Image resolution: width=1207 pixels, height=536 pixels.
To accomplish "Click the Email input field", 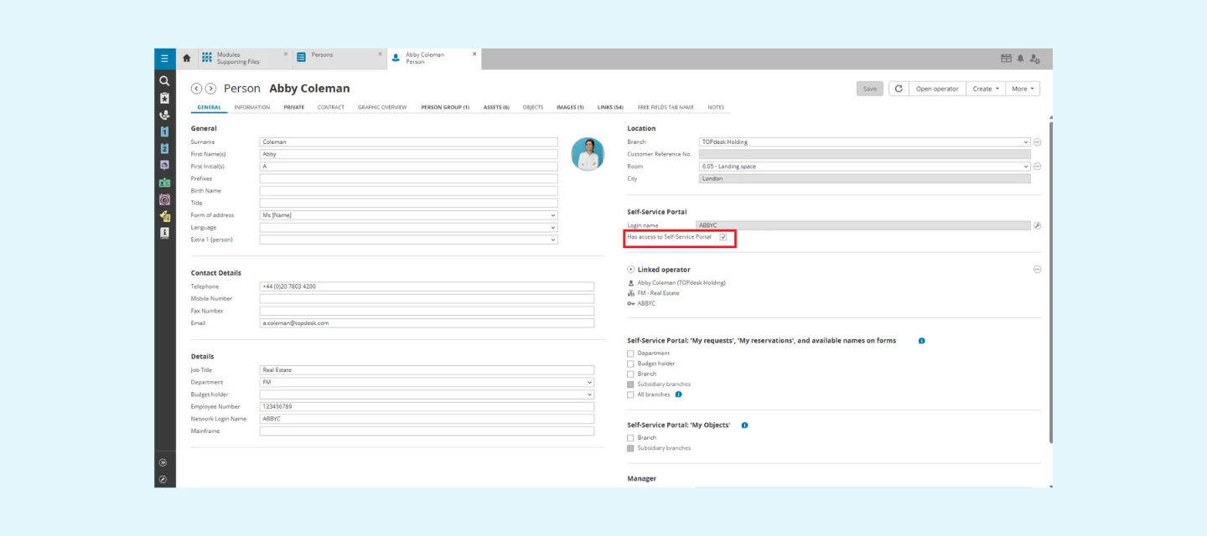I will (x=427, y=323).
